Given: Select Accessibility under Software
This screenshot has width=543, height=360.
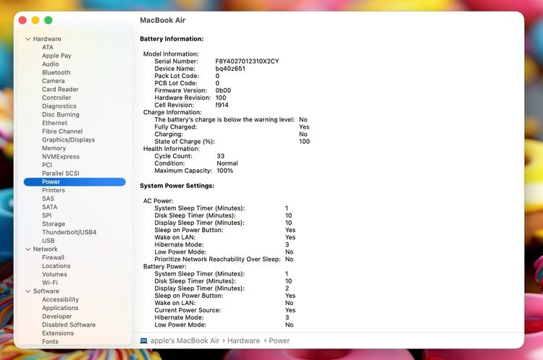Looking at the screenshot, I should point(60,299).
